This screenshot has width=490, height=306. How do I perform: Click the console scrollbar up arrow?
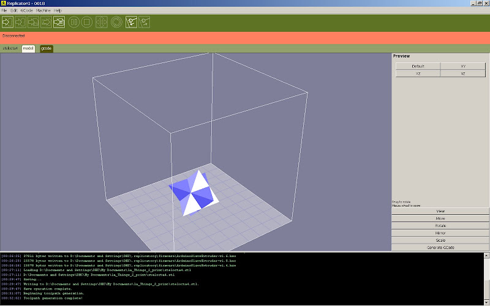pyautogui.click(x=486, y=255)
